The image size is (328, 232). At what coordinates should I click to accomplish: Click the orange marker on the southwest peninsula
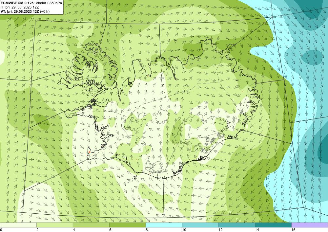tap(89, 152)
